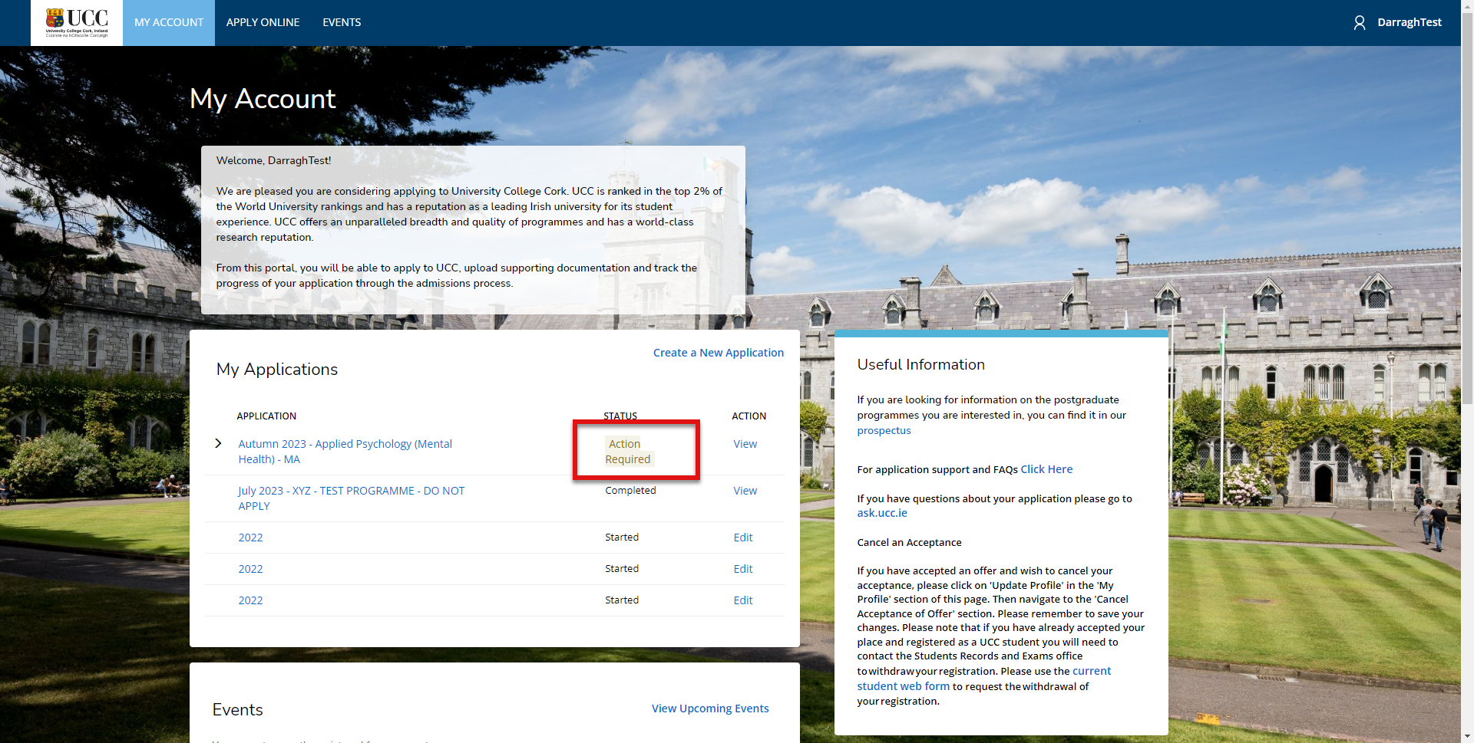Open the DarraghTest account menu
This screenshot has width=1474, height=743.
(x=1409, y=23)
